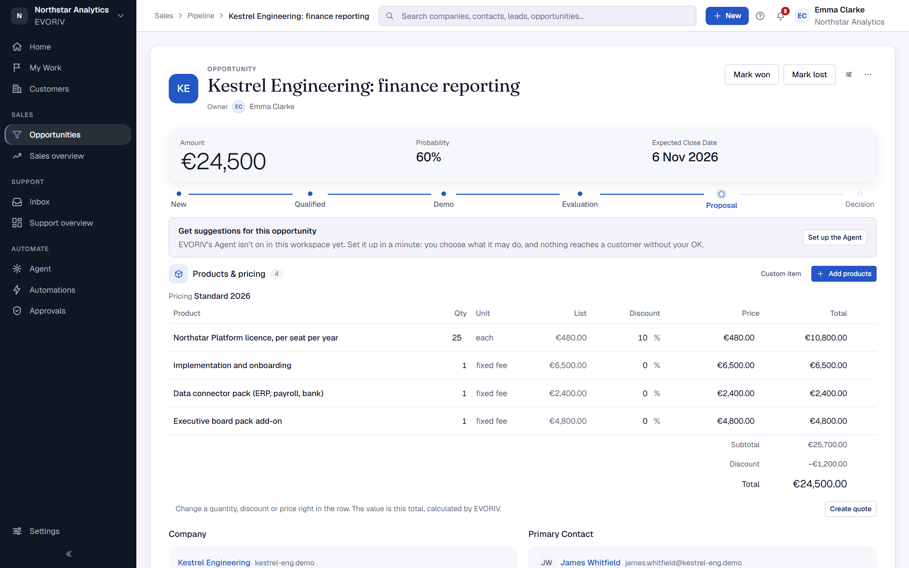Click Custom item link
Viewport: 909px width, 568px height.
point(781,274)
